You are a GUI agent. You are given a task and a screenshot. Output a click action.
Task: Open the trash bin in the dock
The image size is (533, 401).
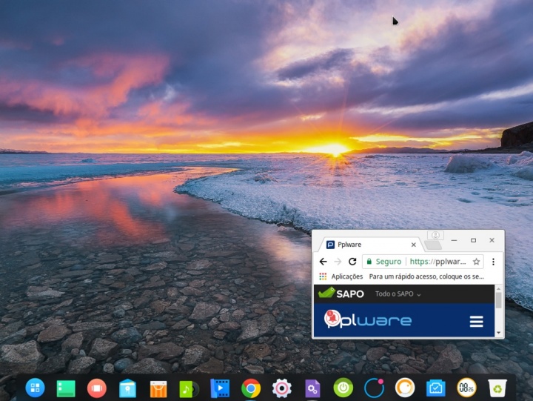(497, 388)
